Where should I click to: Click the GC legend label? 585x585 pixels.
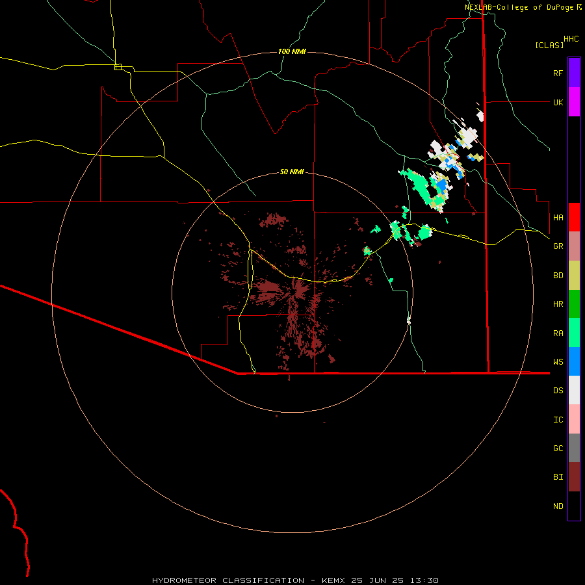558,448
